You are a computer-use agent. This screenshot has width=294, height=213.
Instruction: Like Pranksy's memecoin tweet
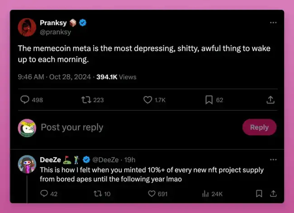(x=147, y=99)
